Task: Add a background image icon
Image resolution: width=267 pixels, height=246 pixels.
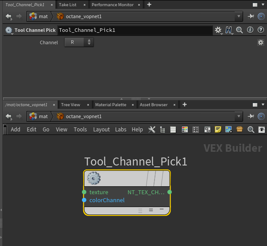Action: [x=228, y=130]
